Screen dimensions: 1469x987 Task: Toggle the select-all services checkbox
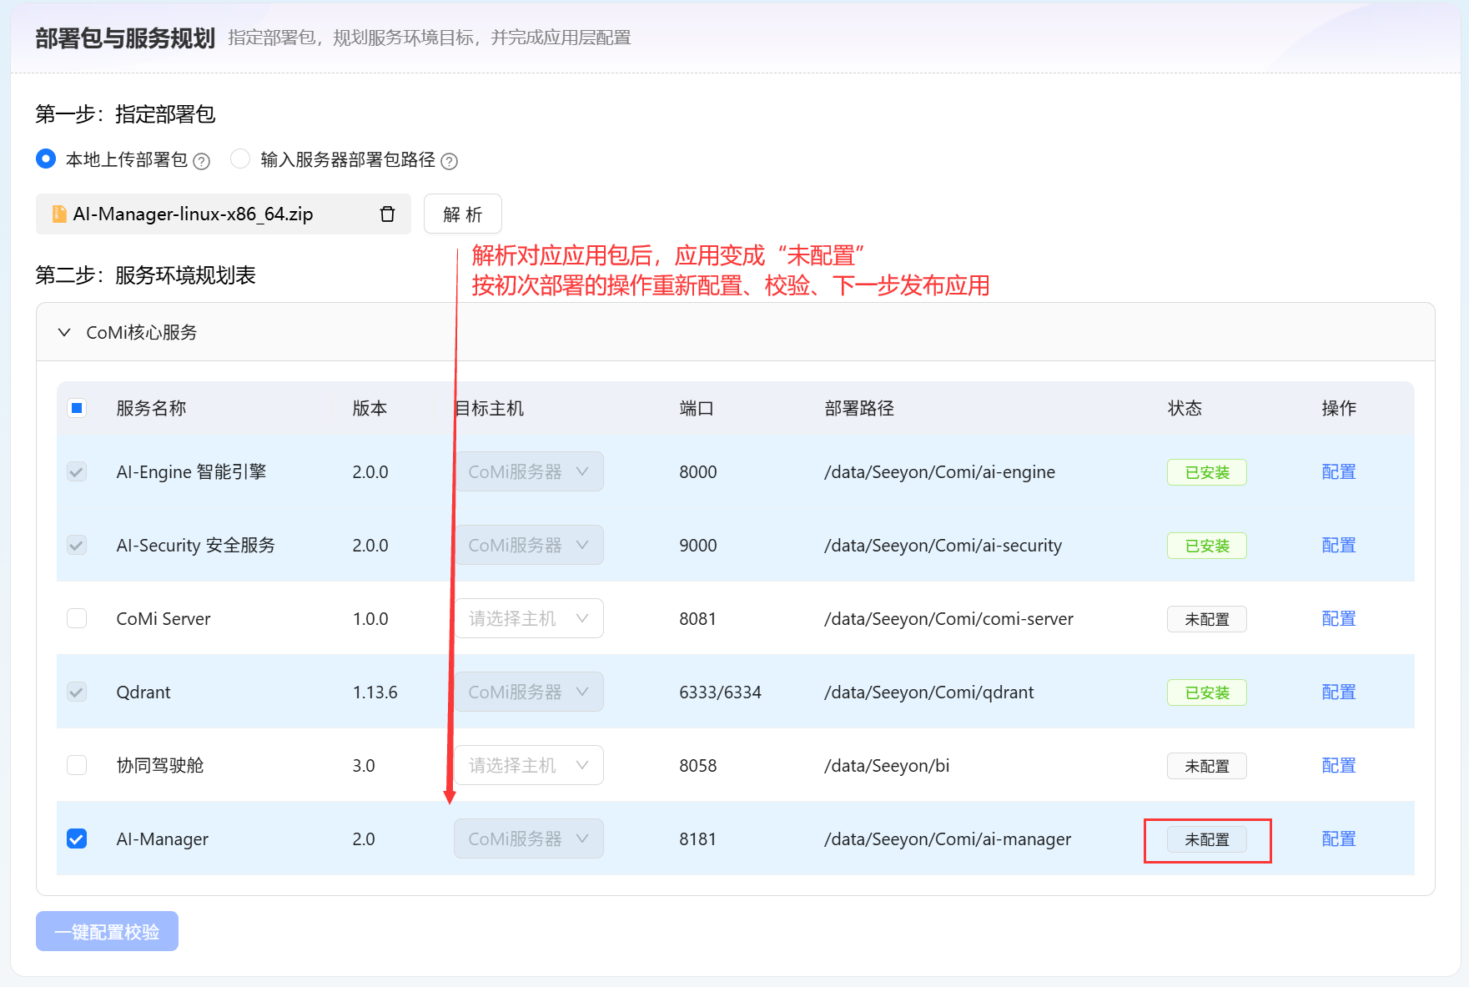click(x=77, y=408)
